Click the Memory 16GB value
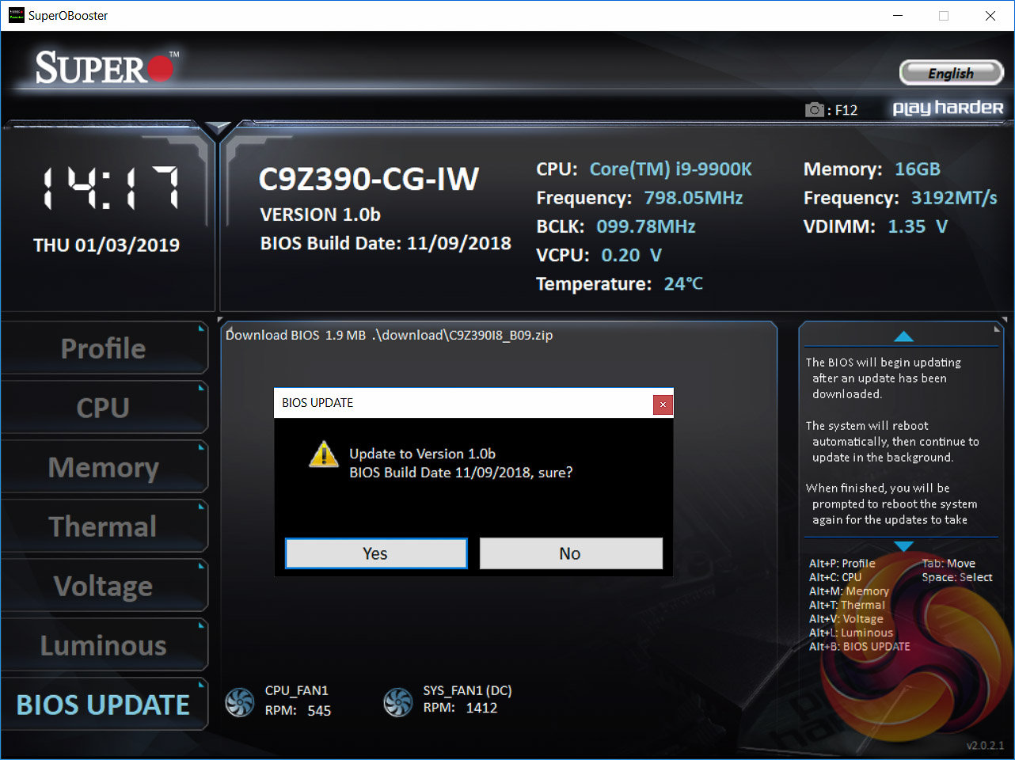Image resolution: width=1015 pixels, height=760 pixels. click(x=918, y=169)
